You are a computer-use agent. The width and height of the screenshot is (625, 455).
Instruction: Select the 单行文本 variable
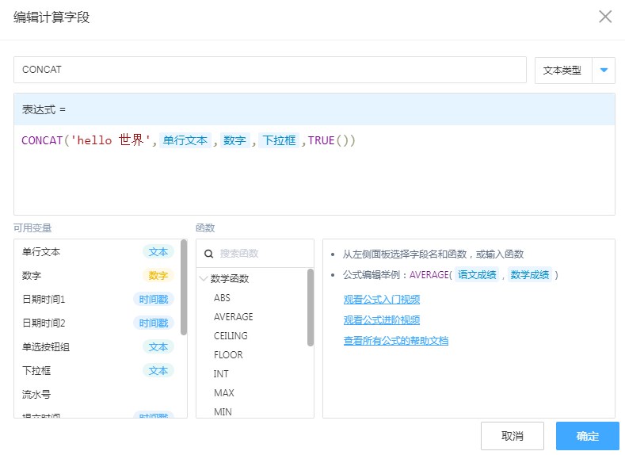[x=41, y=252]
